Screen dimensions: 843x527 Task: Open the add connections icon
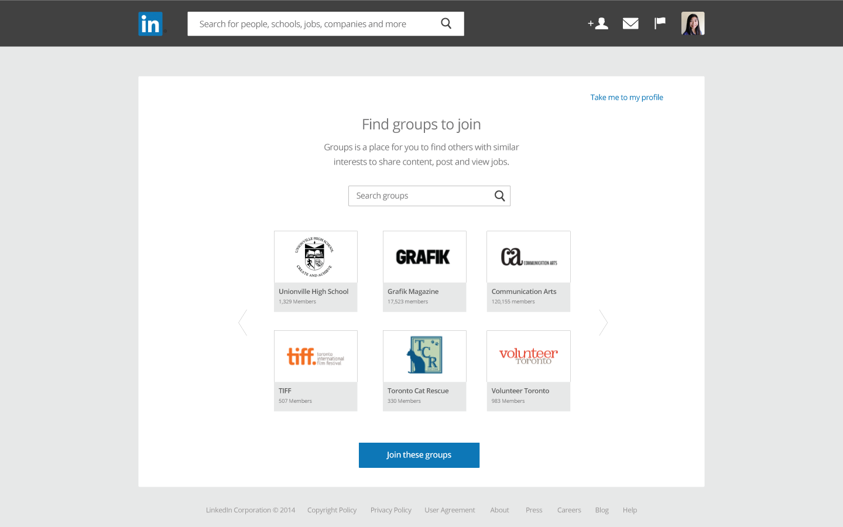(x=598, y=23)
